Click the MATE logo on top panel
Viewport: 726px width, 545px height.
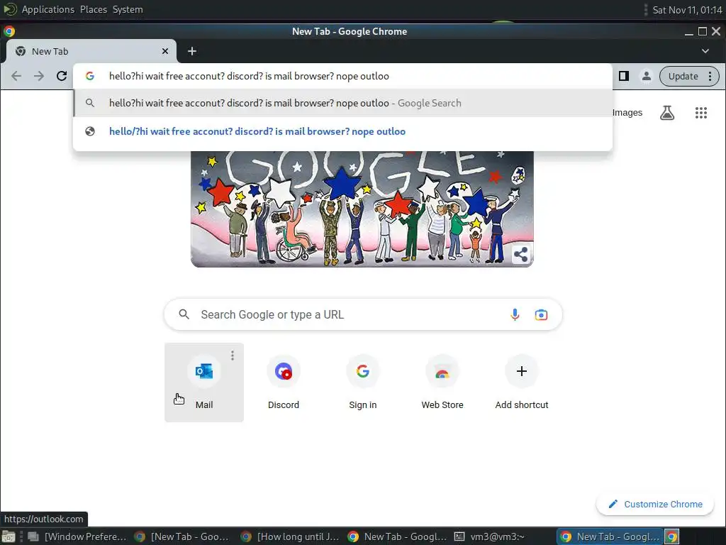[10, 9]
